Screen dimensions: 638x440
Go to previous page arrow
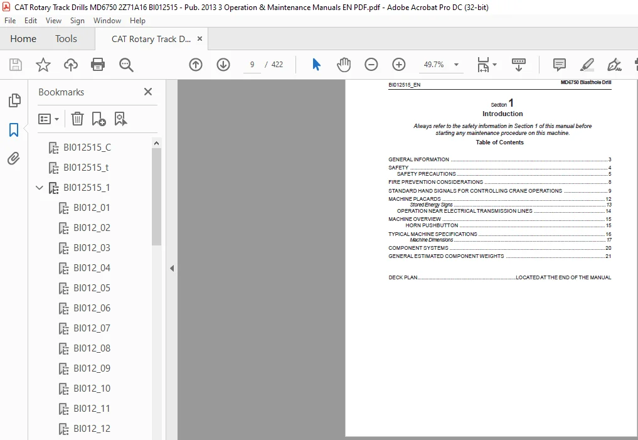pyautogui.click(x=196, y=65)
